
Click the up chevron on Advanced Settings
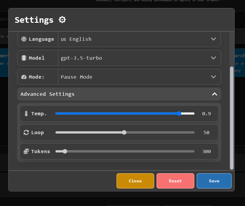coord(215,94)
